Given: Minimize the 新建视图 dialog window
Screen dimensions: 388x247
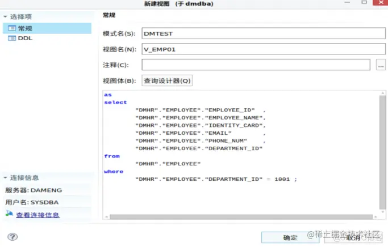Looking at the screenshot, I should click(x=347, y=2).
